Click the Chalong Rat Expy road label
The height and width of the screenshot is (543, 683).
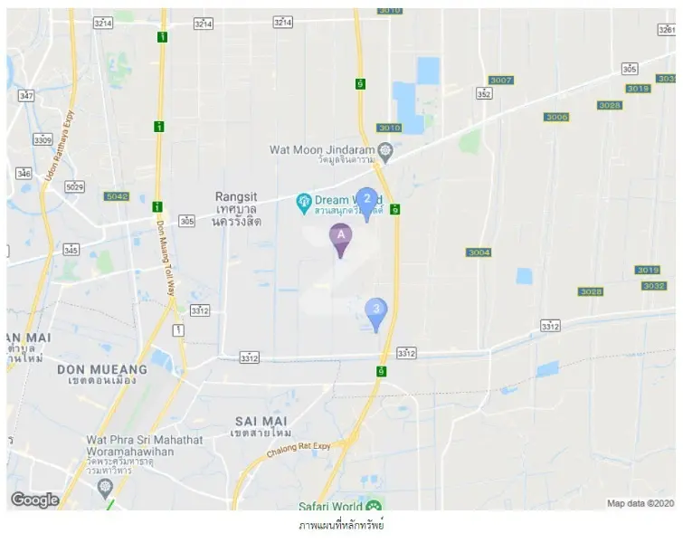pyautogui.click(x=299, y=449)
